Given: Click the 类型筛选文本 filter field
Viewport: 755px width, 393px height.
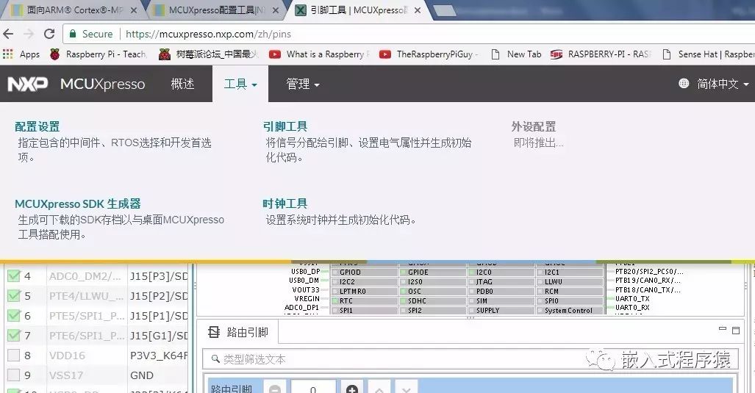Looking at the screenshot, I should tap(470, 359).
